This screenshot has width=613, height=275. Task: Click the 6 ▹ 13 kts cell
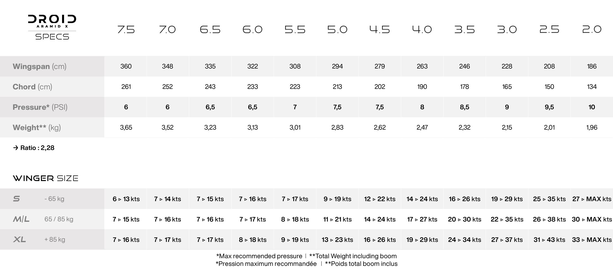point(126,199)
